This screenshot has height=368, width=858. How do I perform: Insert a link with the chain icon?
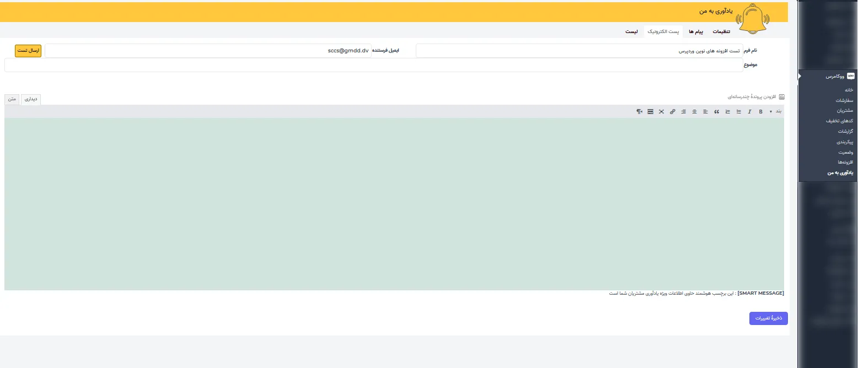coord(672,112)
